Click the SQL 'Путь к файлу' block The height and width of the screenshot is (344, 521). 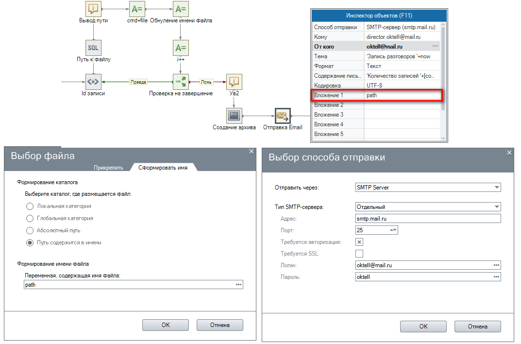pos(93,48)
